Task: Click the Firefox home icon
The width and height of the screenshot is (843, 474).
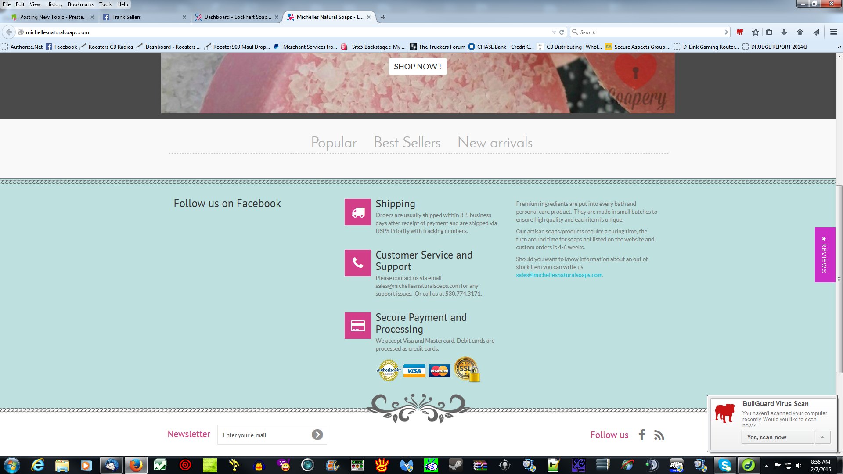Action: [x=800, y=32]
